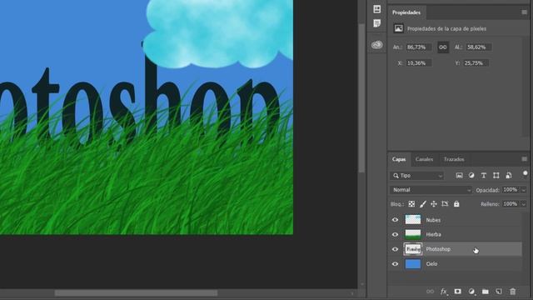The width and height of the screenshot is (533, 300).
Task: Select the Photoshop layer thumbnail
Action: pyautogui.click(x=413, y=249)
